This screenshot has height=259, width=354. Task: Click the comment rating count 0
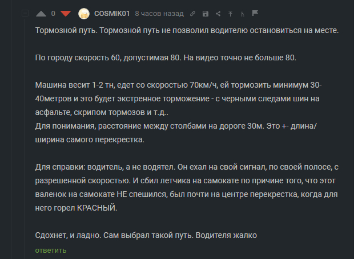53,14
